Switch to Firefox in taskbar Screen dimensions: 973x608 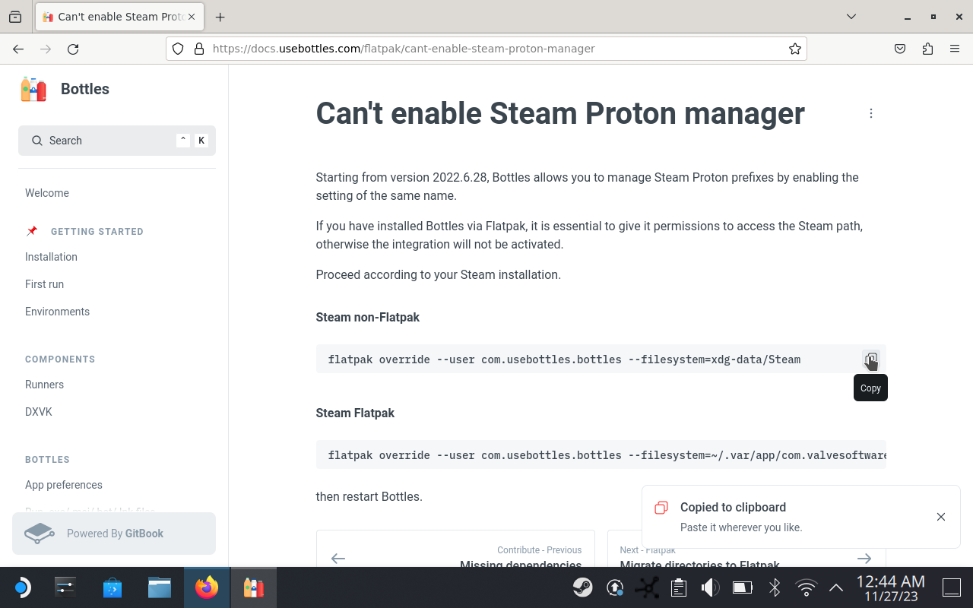[207, 587]
